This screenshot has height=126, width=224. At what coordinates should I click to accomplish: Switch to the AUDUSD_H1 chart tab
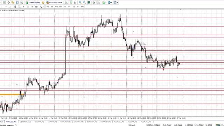point(11,121)
